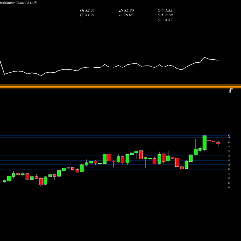Viewport: 241px width, 241px height.
Task: Select the low value 'L: 78.62'
Action: [x=126, y=15]
